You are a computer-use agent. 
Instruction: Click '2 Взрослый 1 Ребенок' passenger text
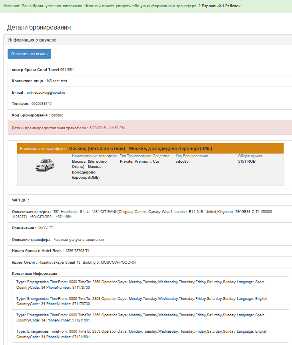click(x=219, y=6)
